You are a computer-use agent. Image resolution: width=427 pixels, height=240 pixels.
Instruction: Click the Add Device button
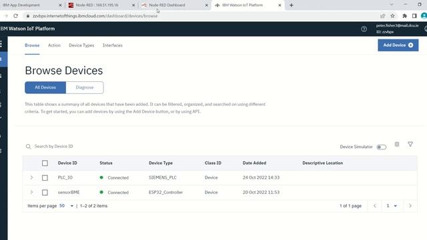398,45
